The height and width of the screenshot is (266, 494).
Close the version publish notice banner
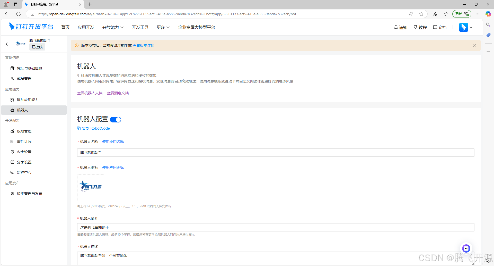pos(475,45)
